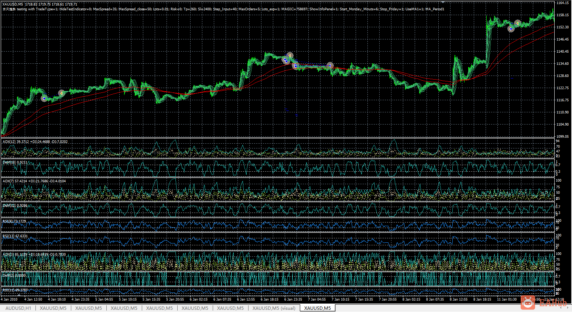Click the 1152.30 price scale label
Screen dimensions: 572x312
tap(562, 27)
